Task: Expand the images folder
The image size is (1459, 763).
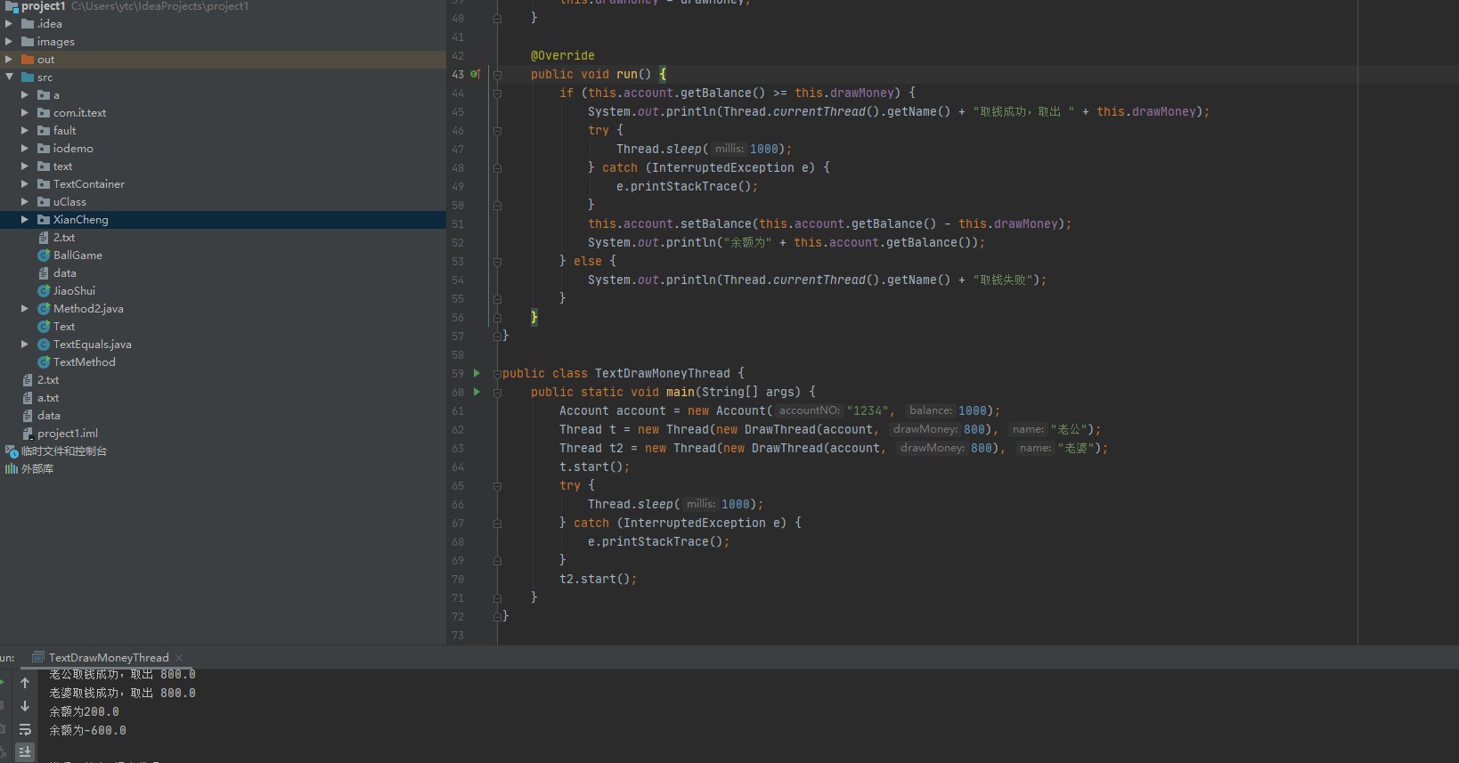Action: pyautogui.click(x=9, y=42)
